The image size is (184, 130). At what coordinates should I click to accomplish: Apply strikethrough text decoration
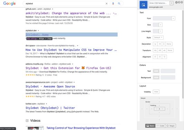click(x=160, y=44)
